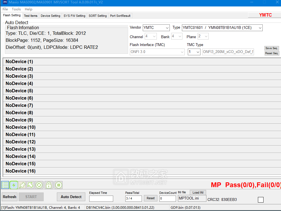Viewport: 281px width, 211px height.
Task: Click the Maxio app logo in title bar
Action: click(5, 2)
